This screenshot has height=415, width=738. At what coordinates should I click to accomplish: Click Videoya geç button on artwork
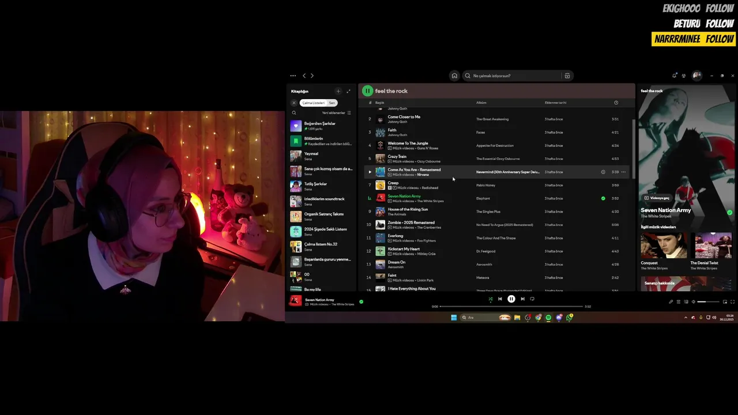(x=657, y=198)
